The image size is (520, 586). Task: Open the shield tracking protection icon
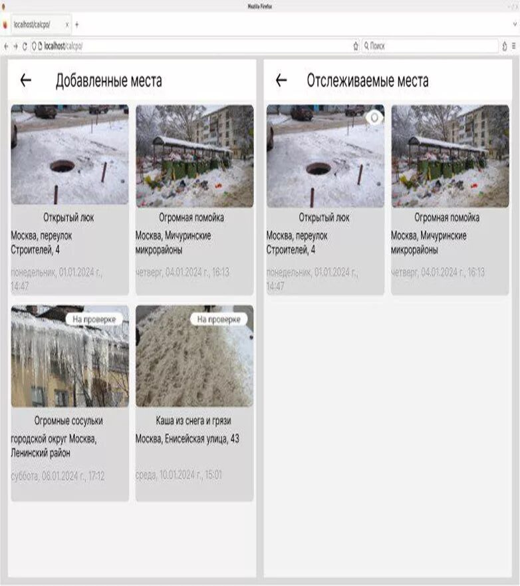[x=34, y=47]
